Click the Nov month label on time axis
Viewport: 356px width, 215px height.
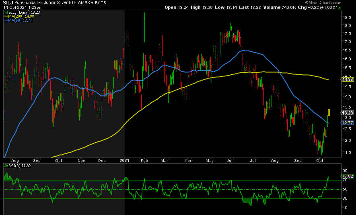point(81,161)
